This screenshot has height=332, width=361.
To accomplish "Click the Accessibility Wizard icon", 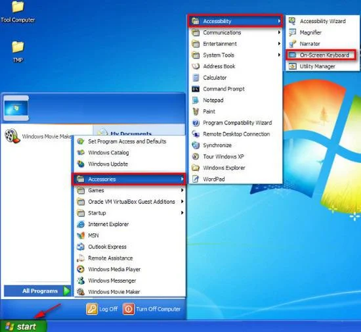I will 292,21.
